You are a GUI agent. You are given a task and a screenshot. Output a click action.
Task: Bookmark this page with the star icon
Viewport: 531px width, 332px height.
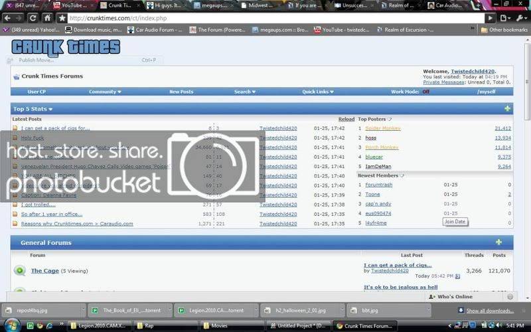coord(62,18)
